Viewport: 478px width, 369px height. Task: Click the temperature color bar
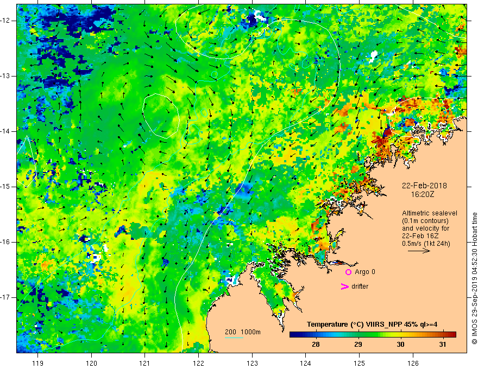373,334
